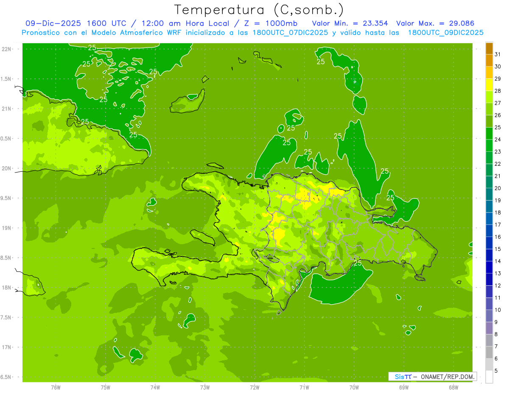Screen dimensions: 509x393
Task: Click the '17N' latitude axis label
Action: (x=6, y=347)
